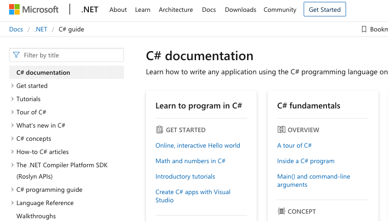Screen dimensions: 388x221
Task: Focus the Filter by title field
Action: [x=71, y=55]
